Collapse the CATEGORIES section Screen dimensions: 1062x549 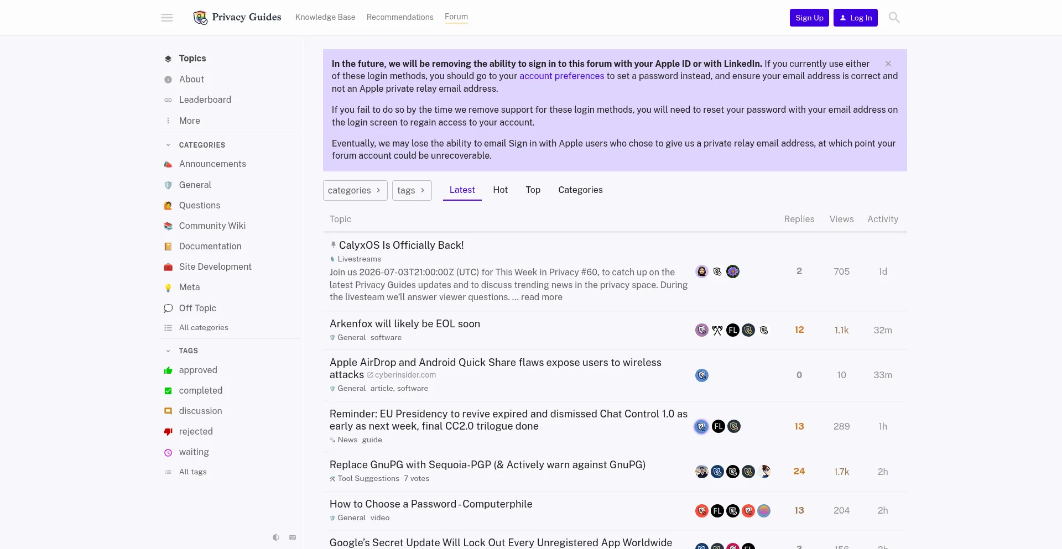[168, 145]
